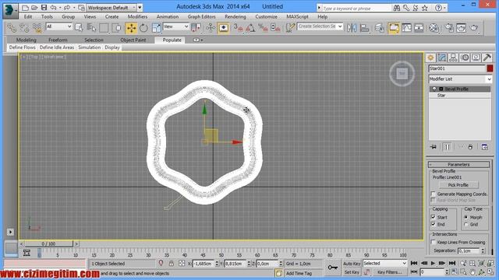This screenshot has width=499, height=280.
Task: Switch to the Create command panel tab
Action: point(430,58)
